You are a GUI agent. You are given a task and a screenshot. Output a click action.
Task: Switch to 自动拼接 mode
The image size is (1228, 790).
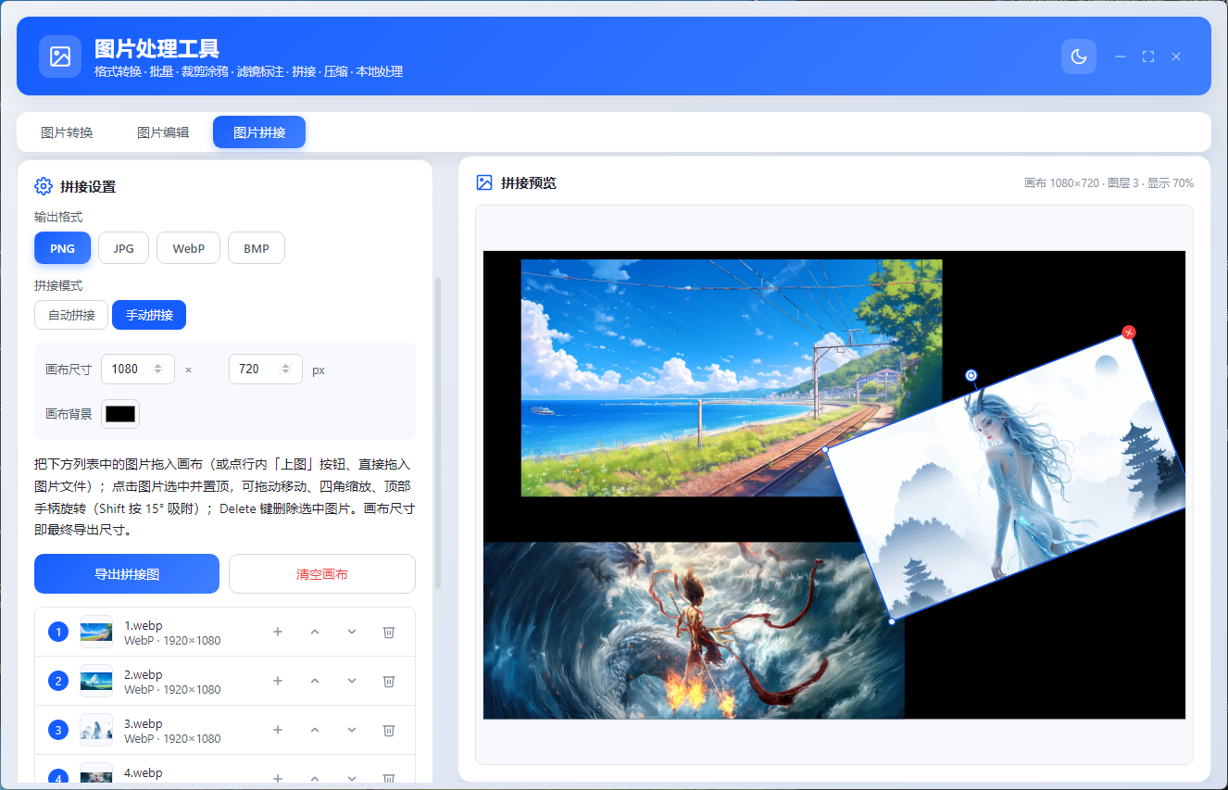71,315
